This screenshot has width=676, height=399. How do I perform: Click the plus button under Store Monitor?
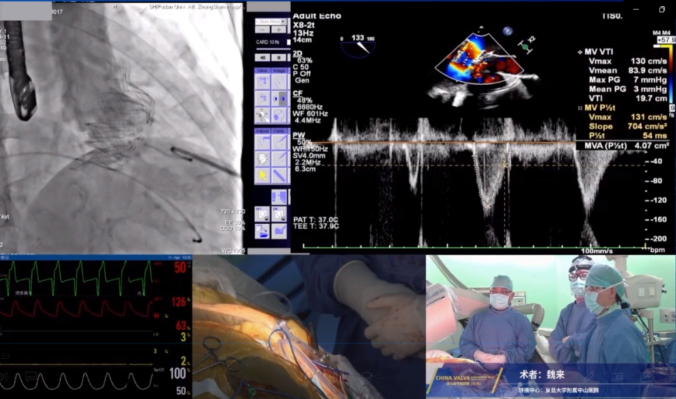(279, 30)
